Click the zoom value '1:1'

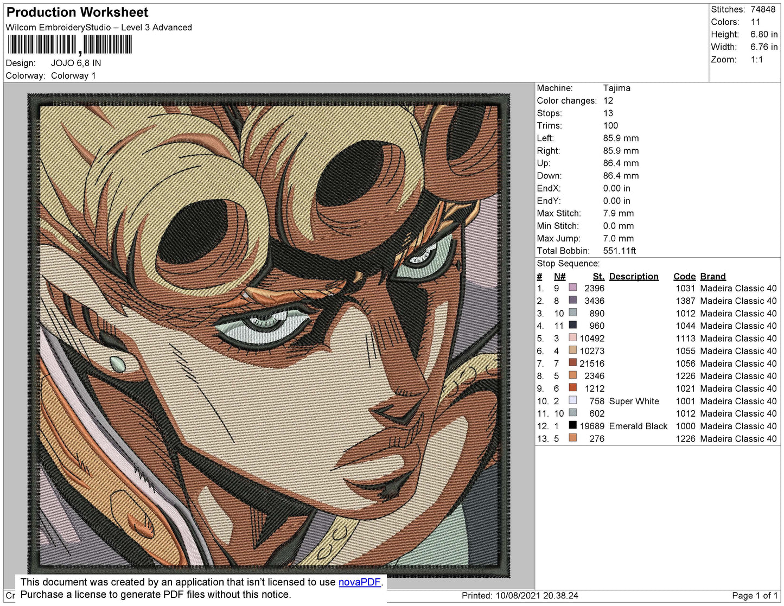pyautogui.click(x=757, y=60)
